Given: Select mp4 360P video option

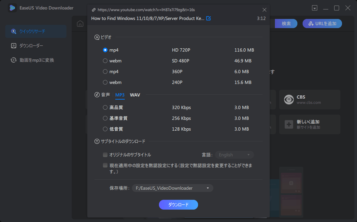Looking at the screenshot, I should click(x=105, y=71).
